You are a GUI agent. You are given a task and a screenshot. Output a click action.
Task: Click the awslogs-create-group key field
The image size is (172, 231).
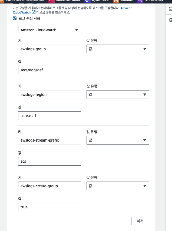click(49, 186)
